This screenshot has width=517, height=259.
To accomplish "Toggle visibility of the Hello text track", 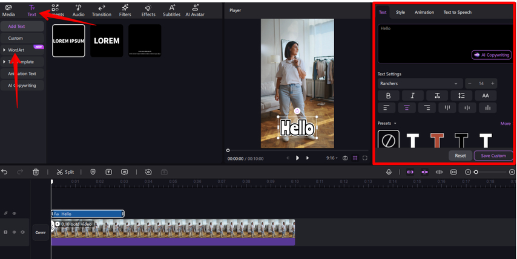I will 14,213.
